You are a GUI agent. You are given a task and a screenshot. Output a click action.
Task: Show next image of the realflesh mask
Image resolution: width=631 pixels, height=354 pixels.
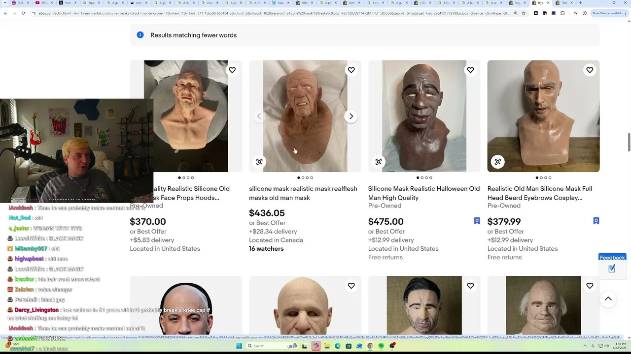coord(351,117)
